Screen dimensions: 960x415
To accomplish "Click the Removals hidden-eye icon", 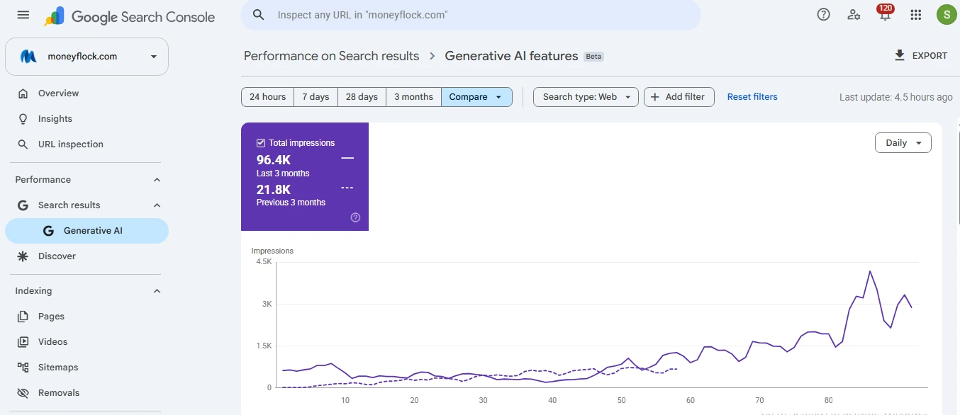I will (23, 393).
